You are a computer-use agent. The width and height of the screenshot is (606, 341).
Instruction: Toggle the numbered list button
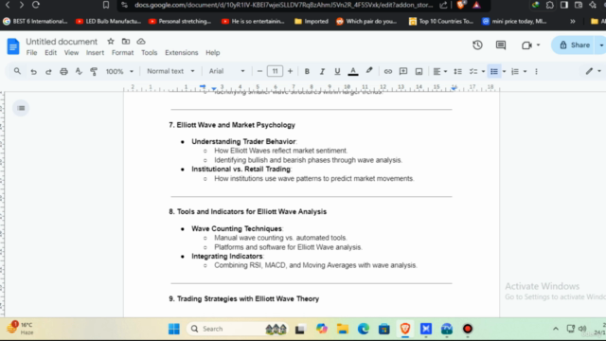pos(515,72)
